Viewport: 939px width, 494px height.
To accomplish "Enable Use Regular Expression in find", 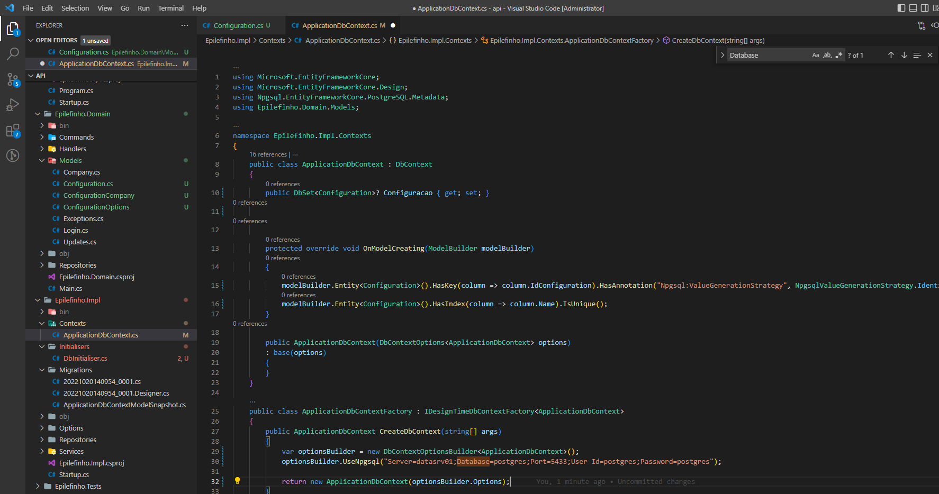I will (839, 55).
